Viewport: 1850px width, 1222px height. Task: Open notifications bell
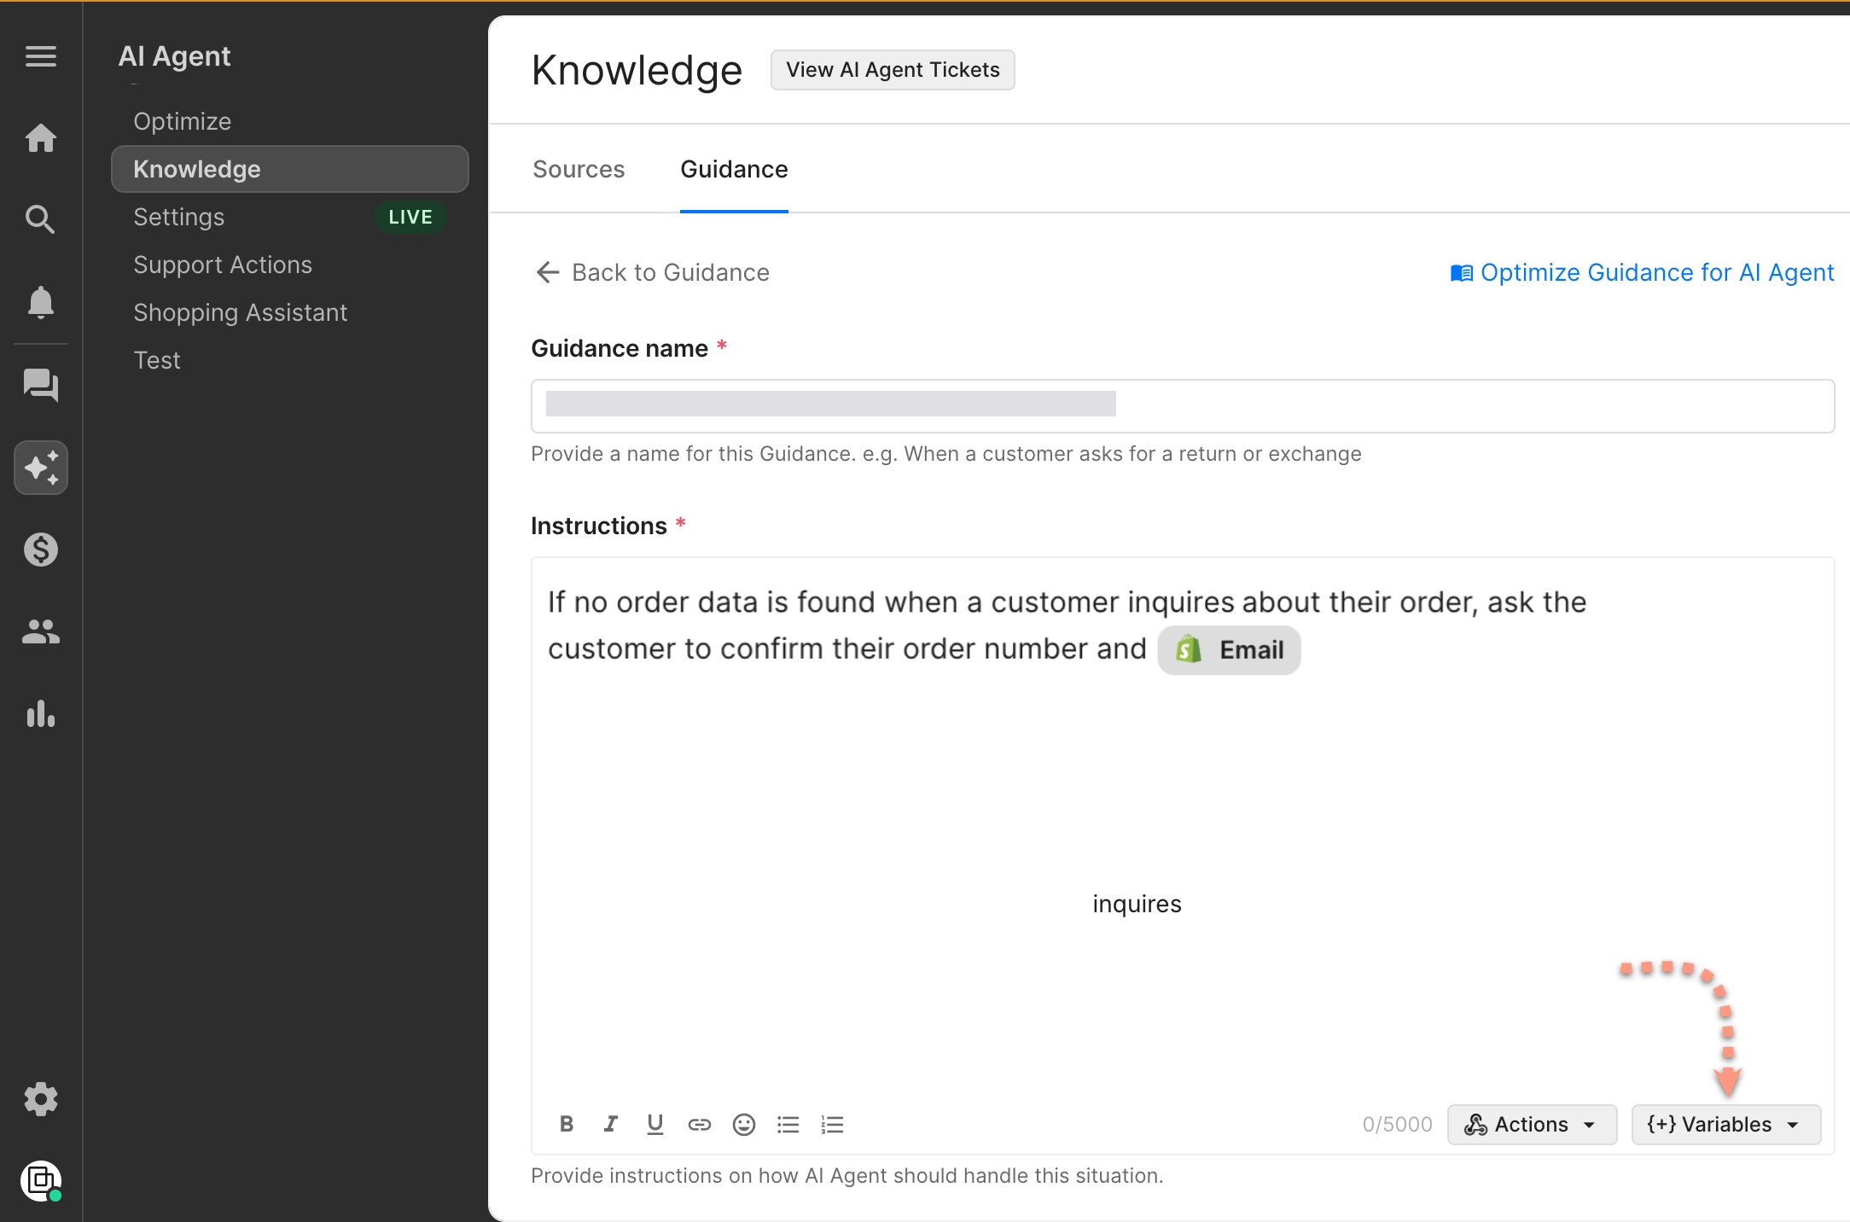(40, 302)
